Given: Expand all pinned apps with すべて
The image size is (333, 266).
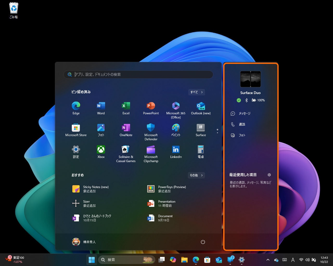Looking at the screenshot, I should point(196,92).
